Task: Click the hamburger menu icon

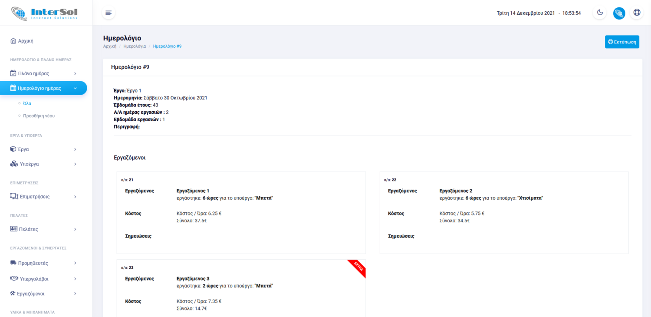Action: coord(108,13)
